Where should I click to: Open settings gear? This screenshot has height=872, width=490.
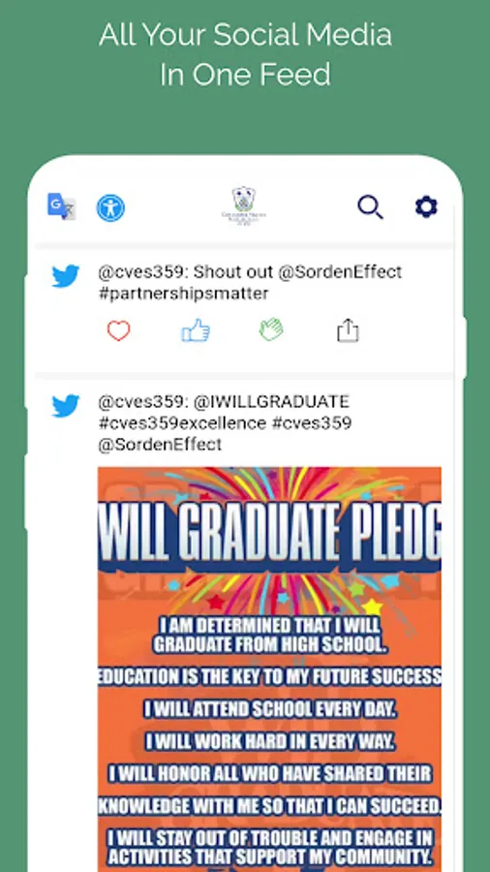click(427, 207)
